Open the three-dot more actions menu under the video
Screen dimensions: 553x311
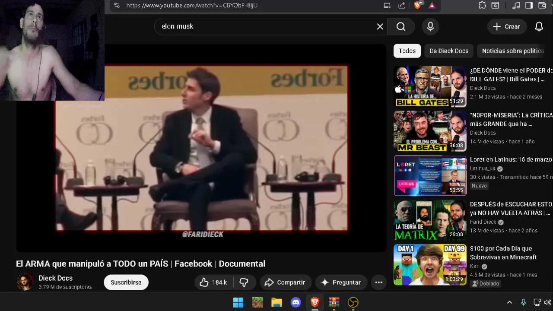pos(379,282)
